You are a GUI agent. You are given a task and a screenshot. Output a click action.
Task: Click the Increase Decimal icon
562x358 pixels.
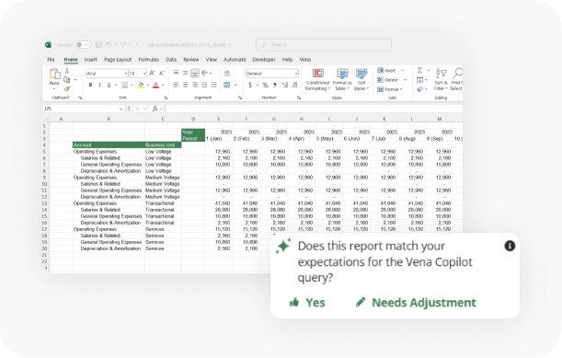tap(285, 85)
